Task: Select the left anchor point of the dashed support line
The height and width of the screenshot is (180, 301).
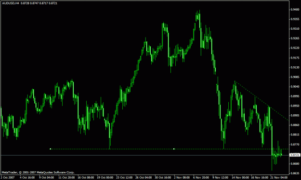Action: [51, 149]
